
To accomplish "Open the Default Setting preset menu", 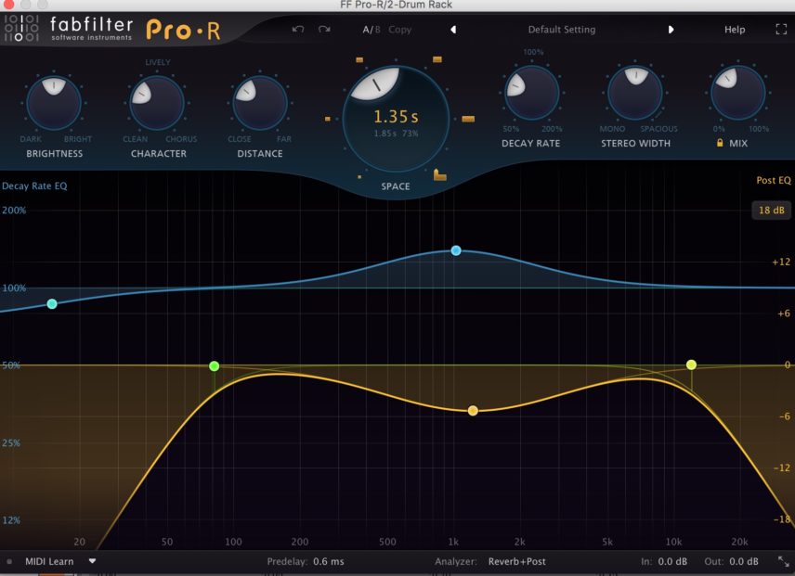I will coord(562,30).
